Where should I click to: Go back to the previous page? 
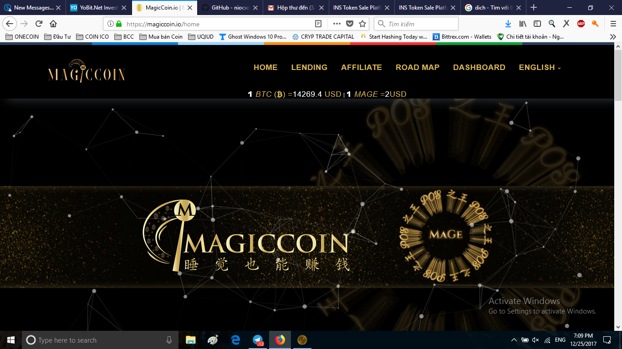coord(10,24)
